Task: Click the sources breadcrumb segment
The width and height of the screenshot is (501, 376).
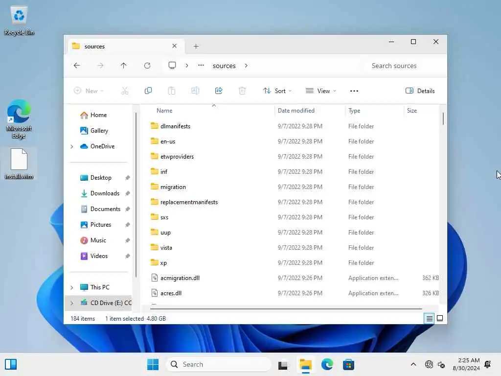Action: click(x=224, y=66)
